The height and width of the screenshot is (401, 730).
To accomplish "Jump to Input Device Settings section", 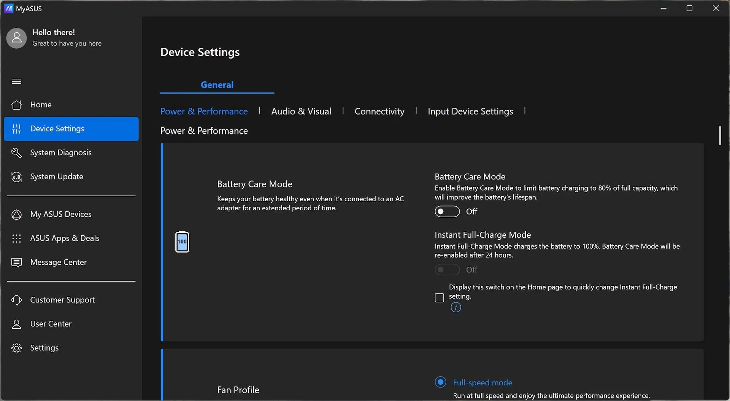I will [x=470, y=111].
